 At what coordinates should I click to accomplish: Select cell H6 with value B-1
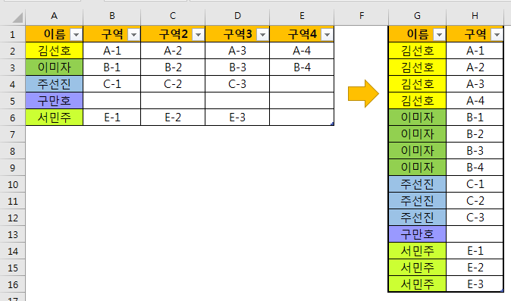[475, 118]
